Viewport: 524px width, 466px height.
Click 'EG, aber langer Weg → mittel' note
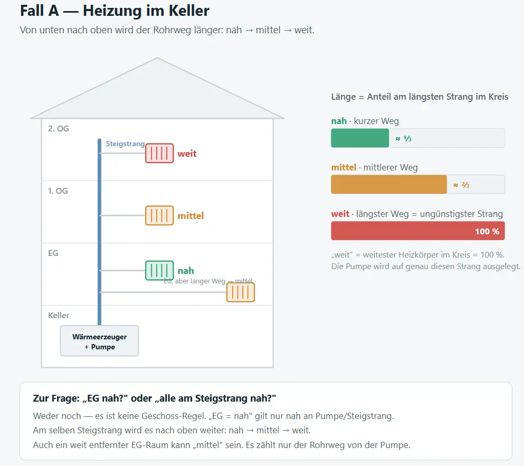[208, 281]
